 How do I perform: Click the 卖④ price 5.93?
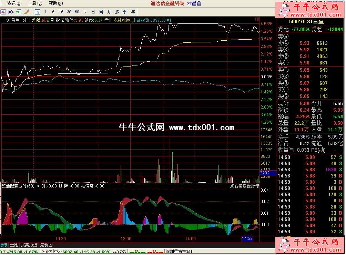point(305,43)
